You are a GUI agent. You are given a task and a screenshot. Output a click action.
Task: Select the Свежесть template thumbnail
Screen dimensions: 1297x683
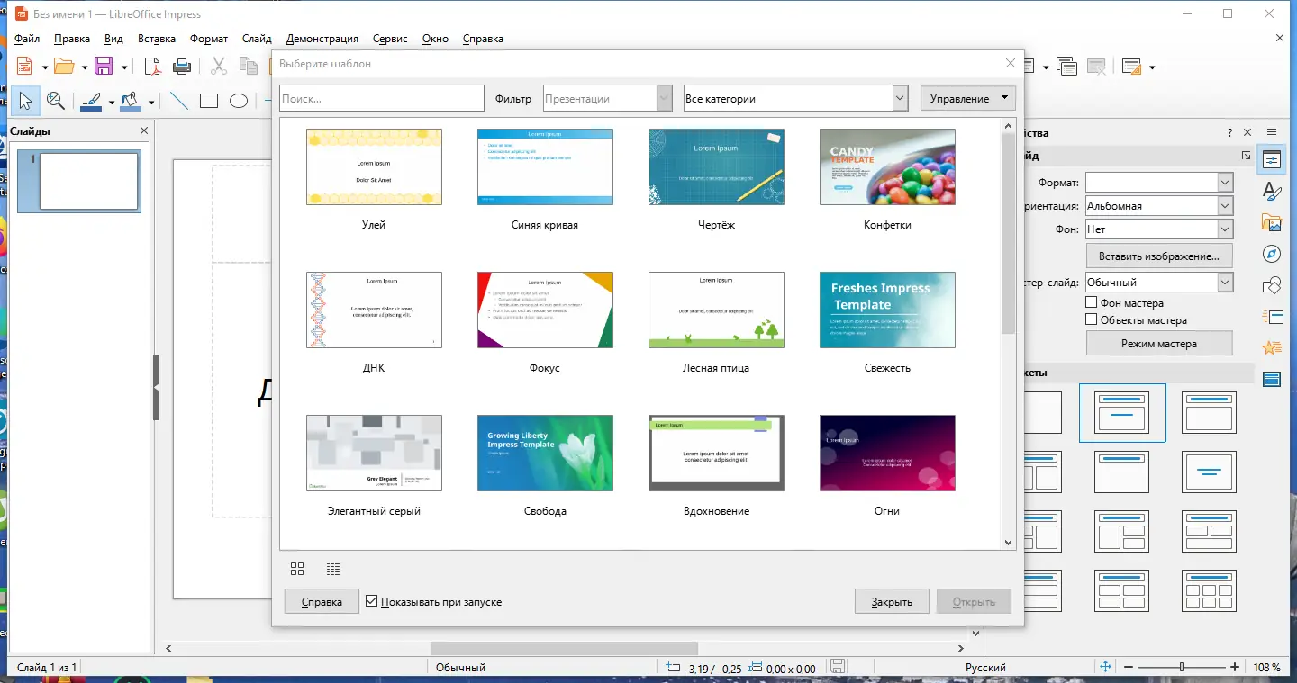[x=887, y=310]
